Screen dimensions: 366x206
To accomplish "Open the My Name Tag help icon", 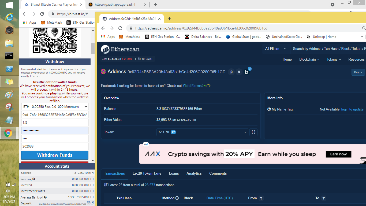I will pos(269,109).
